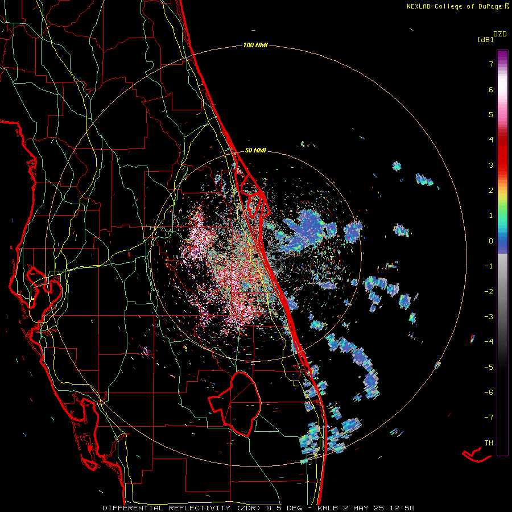Click the -5 value on the color scale
The height and width of the screenshot is (512, 512).
click(489, 367)
